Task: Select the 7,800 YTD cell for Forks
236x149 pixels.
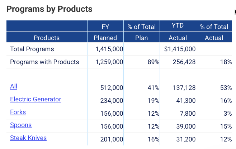Action: click(x=188, y=114)
